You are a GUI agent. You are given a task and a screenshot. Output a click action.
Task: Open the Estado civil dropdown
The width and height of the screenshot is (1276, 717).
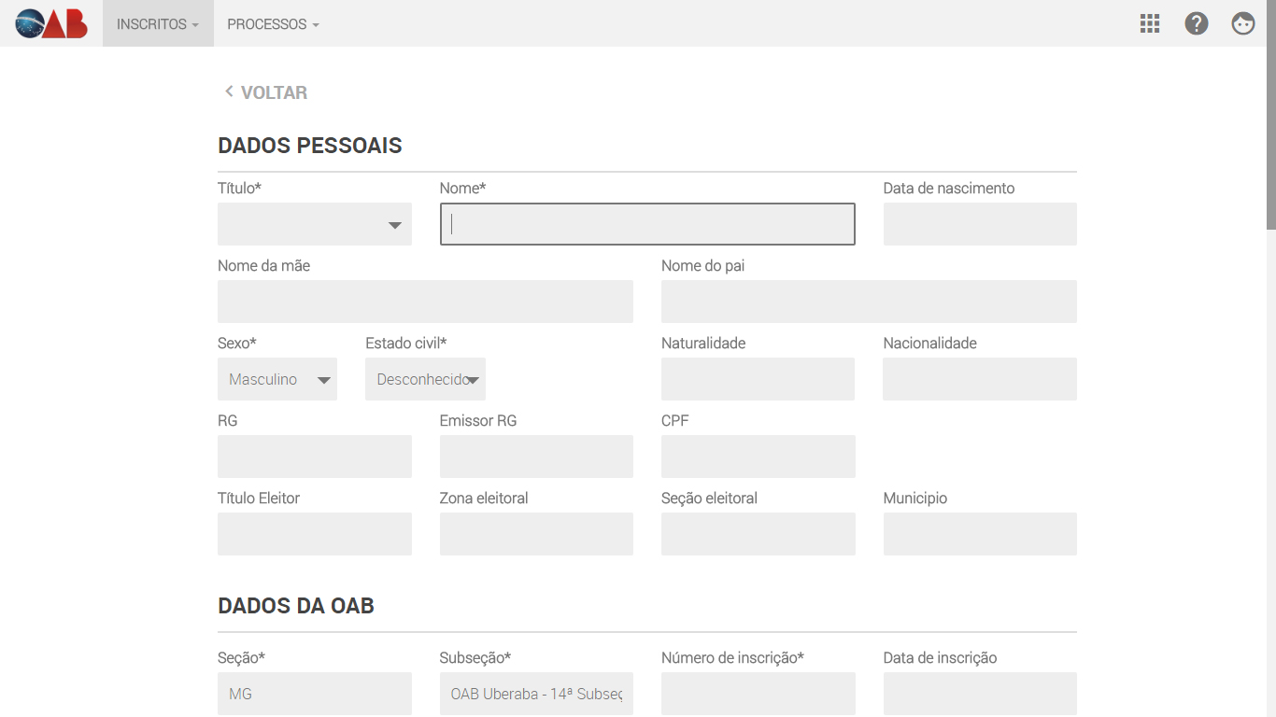coord(425,379)
